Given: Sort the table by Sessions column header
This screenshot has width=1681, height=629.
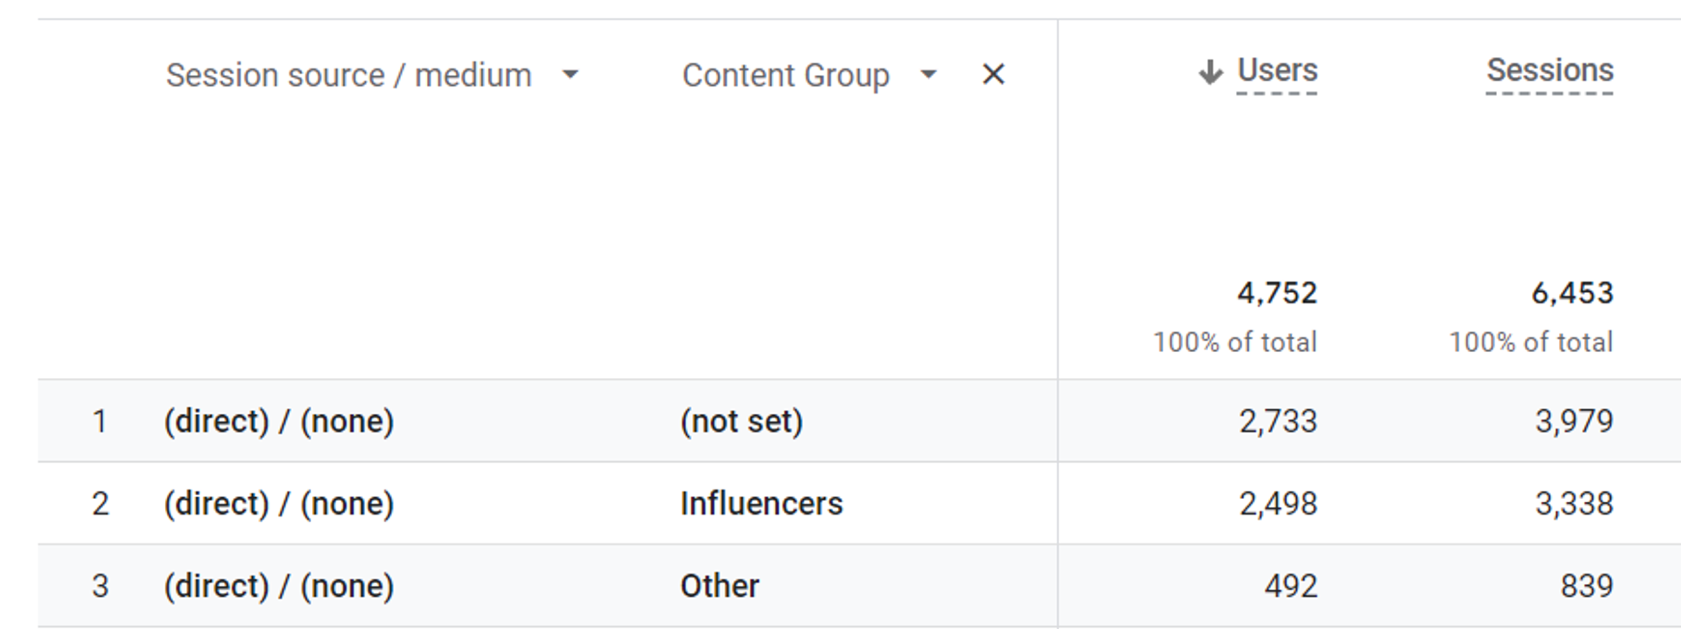Looking at the screenshot, I should (1550, 71).
